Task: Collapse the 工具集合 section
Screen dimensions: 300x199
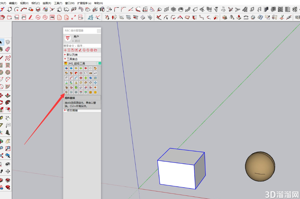Action: click(x=82, y=59)
